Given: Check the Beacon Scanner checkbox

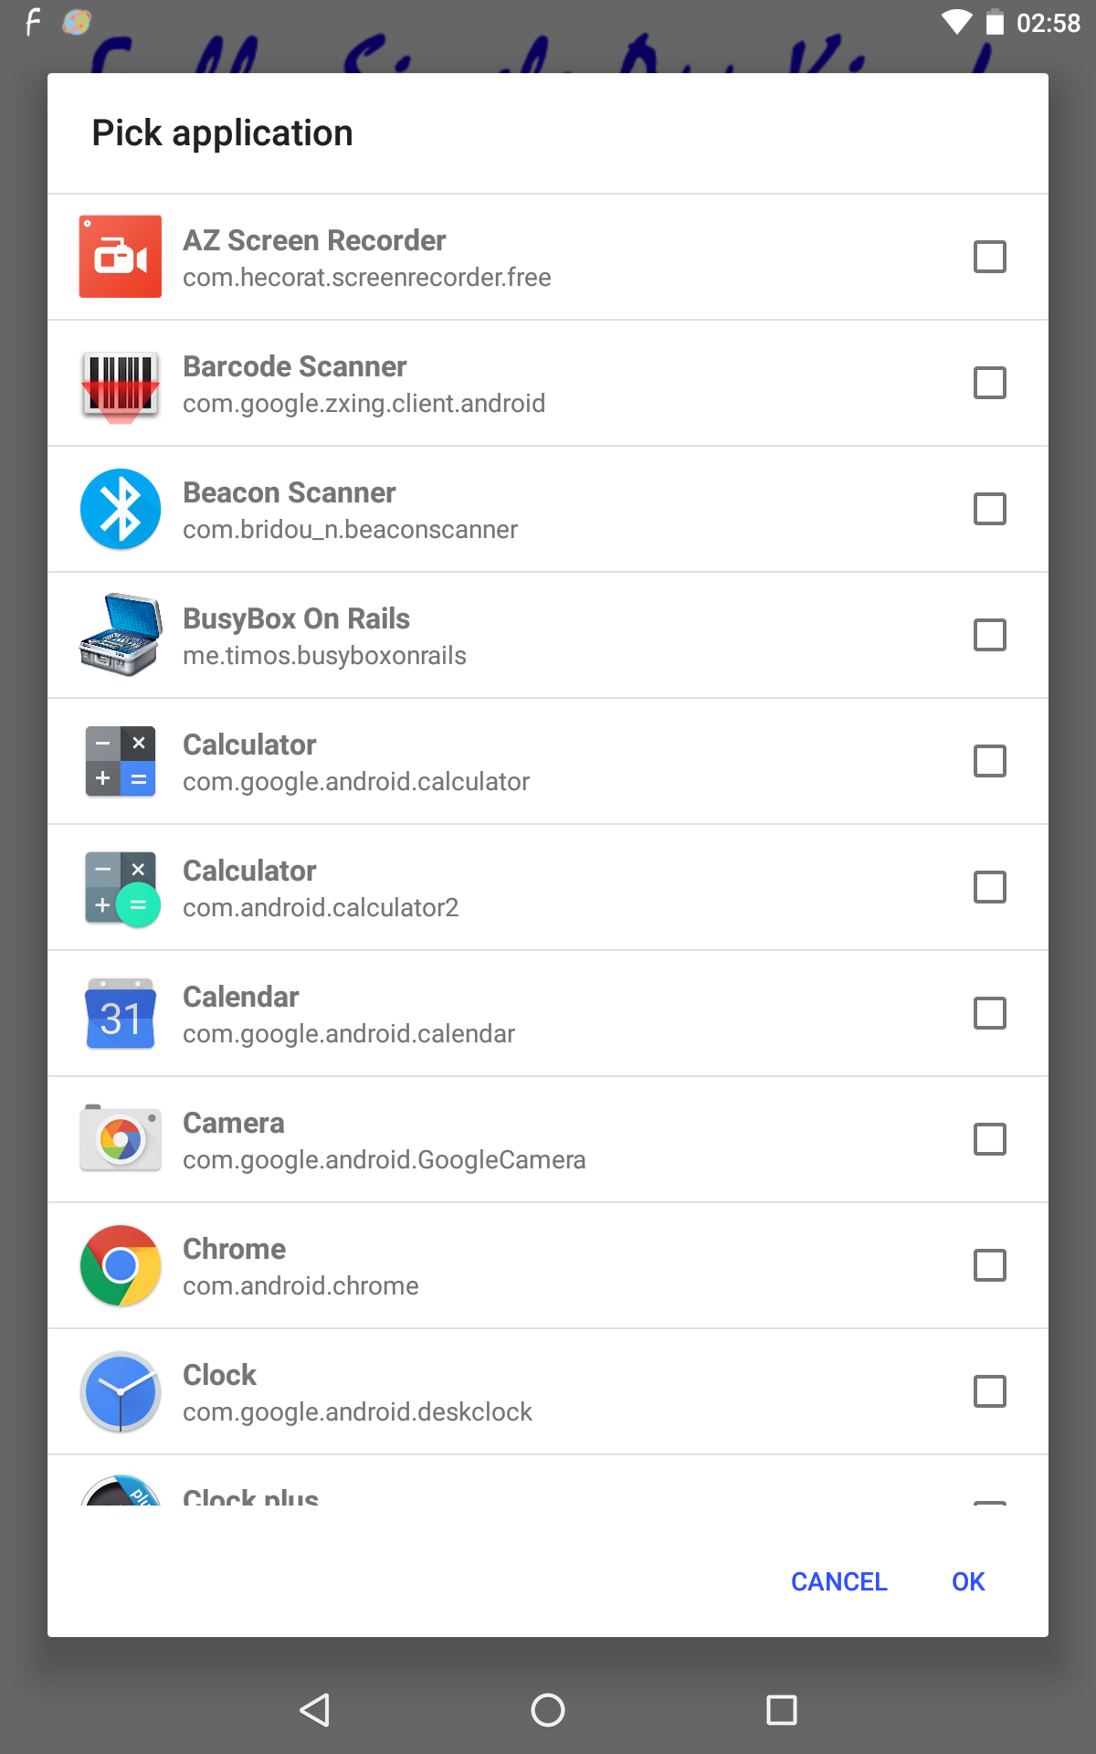Looking at the screenshot, I should (x=989, y=509).
